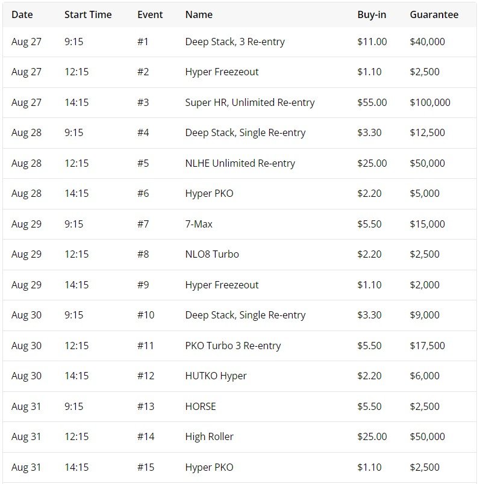The width and height of the screenshot is (480, 484).
Task: Click the Start Time column header
Action: [x=88, y=14]
